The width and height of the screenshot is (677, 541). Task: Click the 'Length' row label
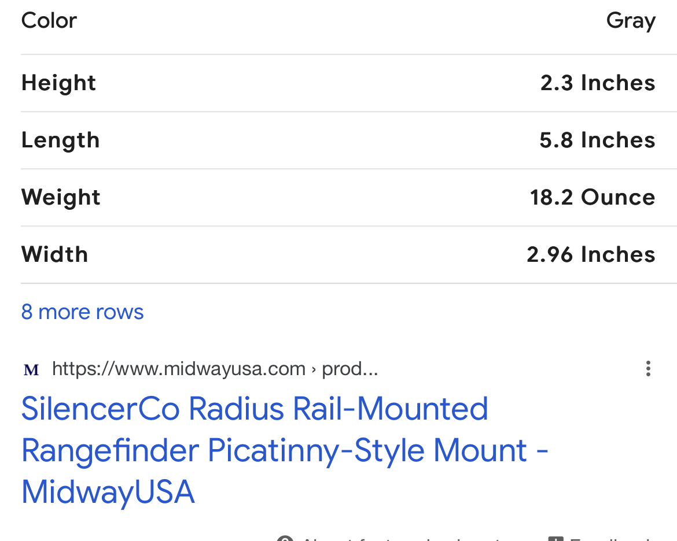click(x=60, y=140)
